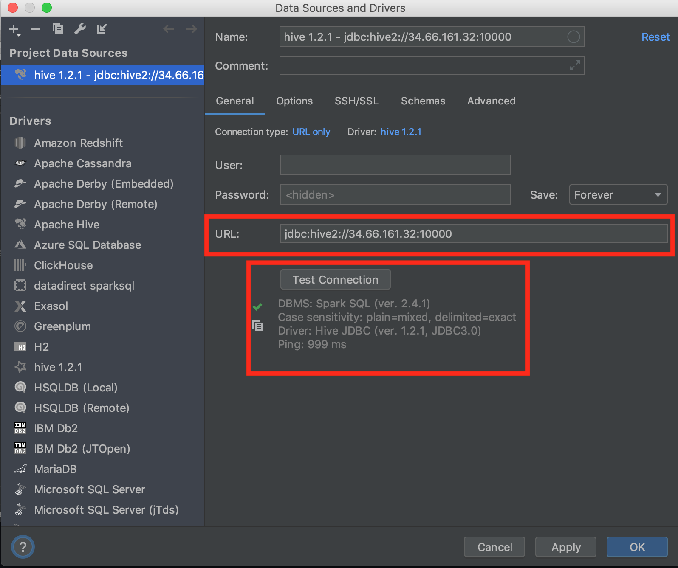Open driver settings wrench icon
This screenshot has width=678, height=568.
click(80, 29)
